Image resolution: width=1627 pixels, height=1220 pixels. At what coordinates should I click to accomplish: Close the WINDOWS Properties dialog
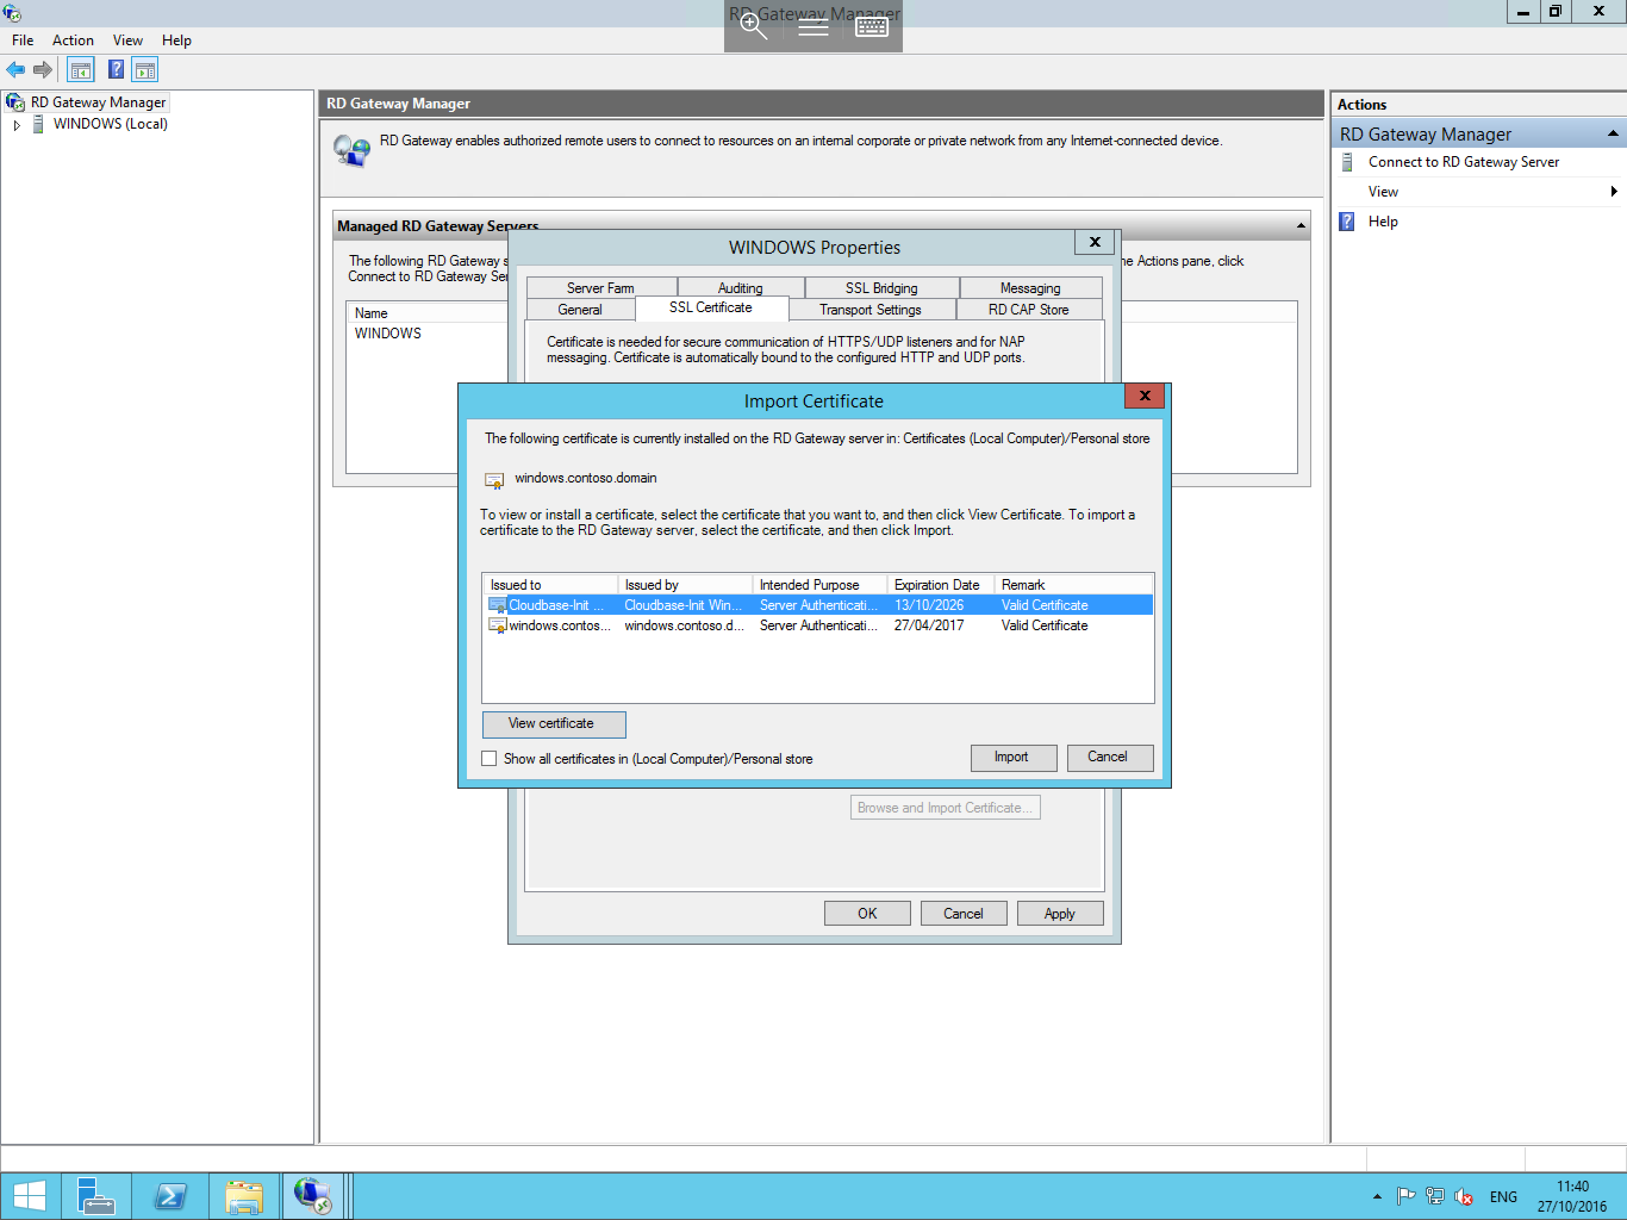pyautogui.click(x=1095, y=242)
